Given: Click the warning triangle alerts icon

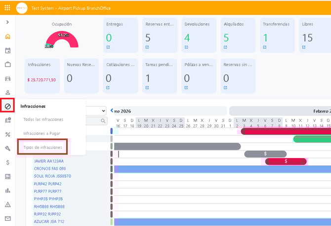Looking at the screenshot, I should click(7, 204).
